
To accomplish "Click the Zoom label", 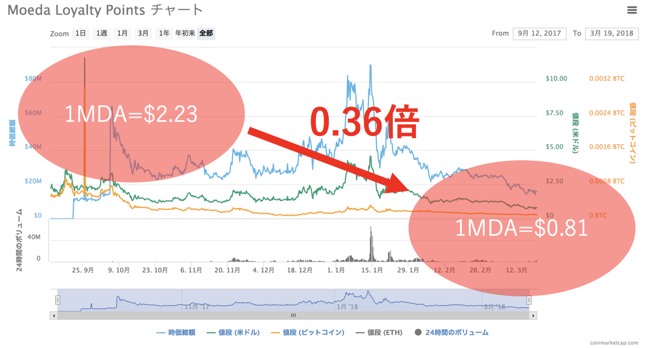I will pos(60,34).
